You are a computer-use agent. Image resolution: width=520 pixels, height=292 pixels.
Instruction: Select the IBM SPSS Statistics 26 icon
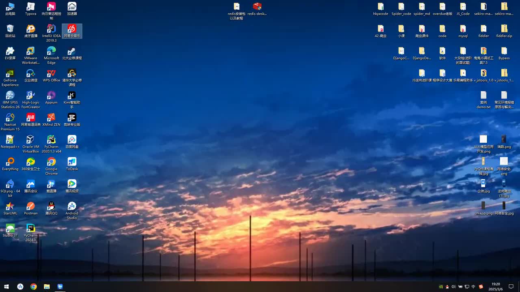point(10,100)
